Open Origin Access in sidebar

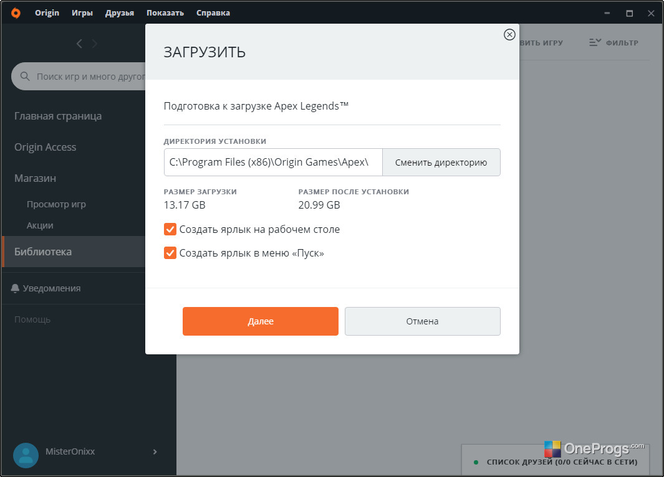click(46, 147)
